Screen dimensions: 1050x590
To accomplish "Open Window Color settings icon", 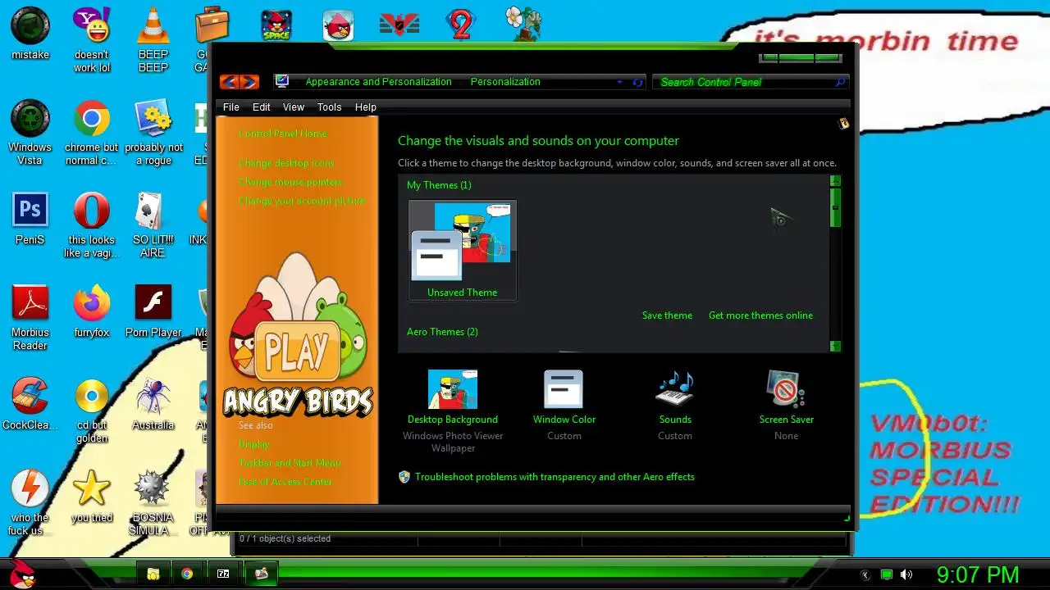I will click(564, 389).
